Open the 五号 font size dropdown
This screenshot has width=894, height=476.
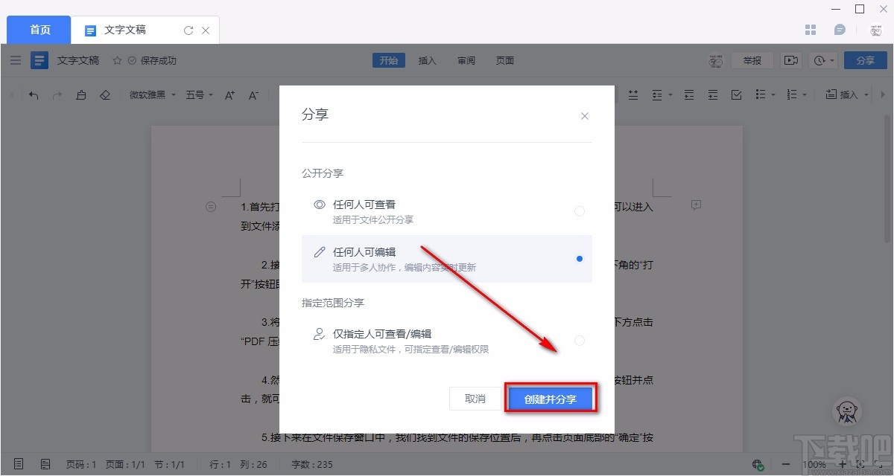200,95
